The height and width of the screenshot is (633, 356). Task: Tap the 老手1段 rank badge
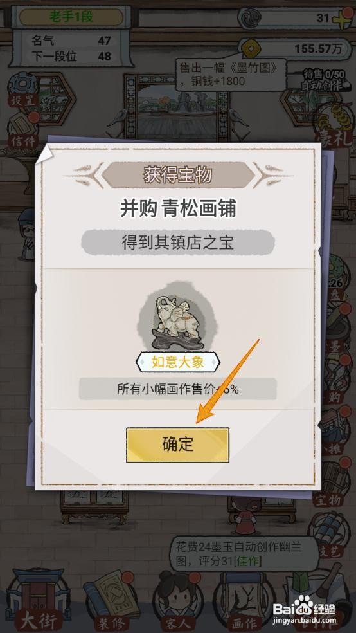71,17
